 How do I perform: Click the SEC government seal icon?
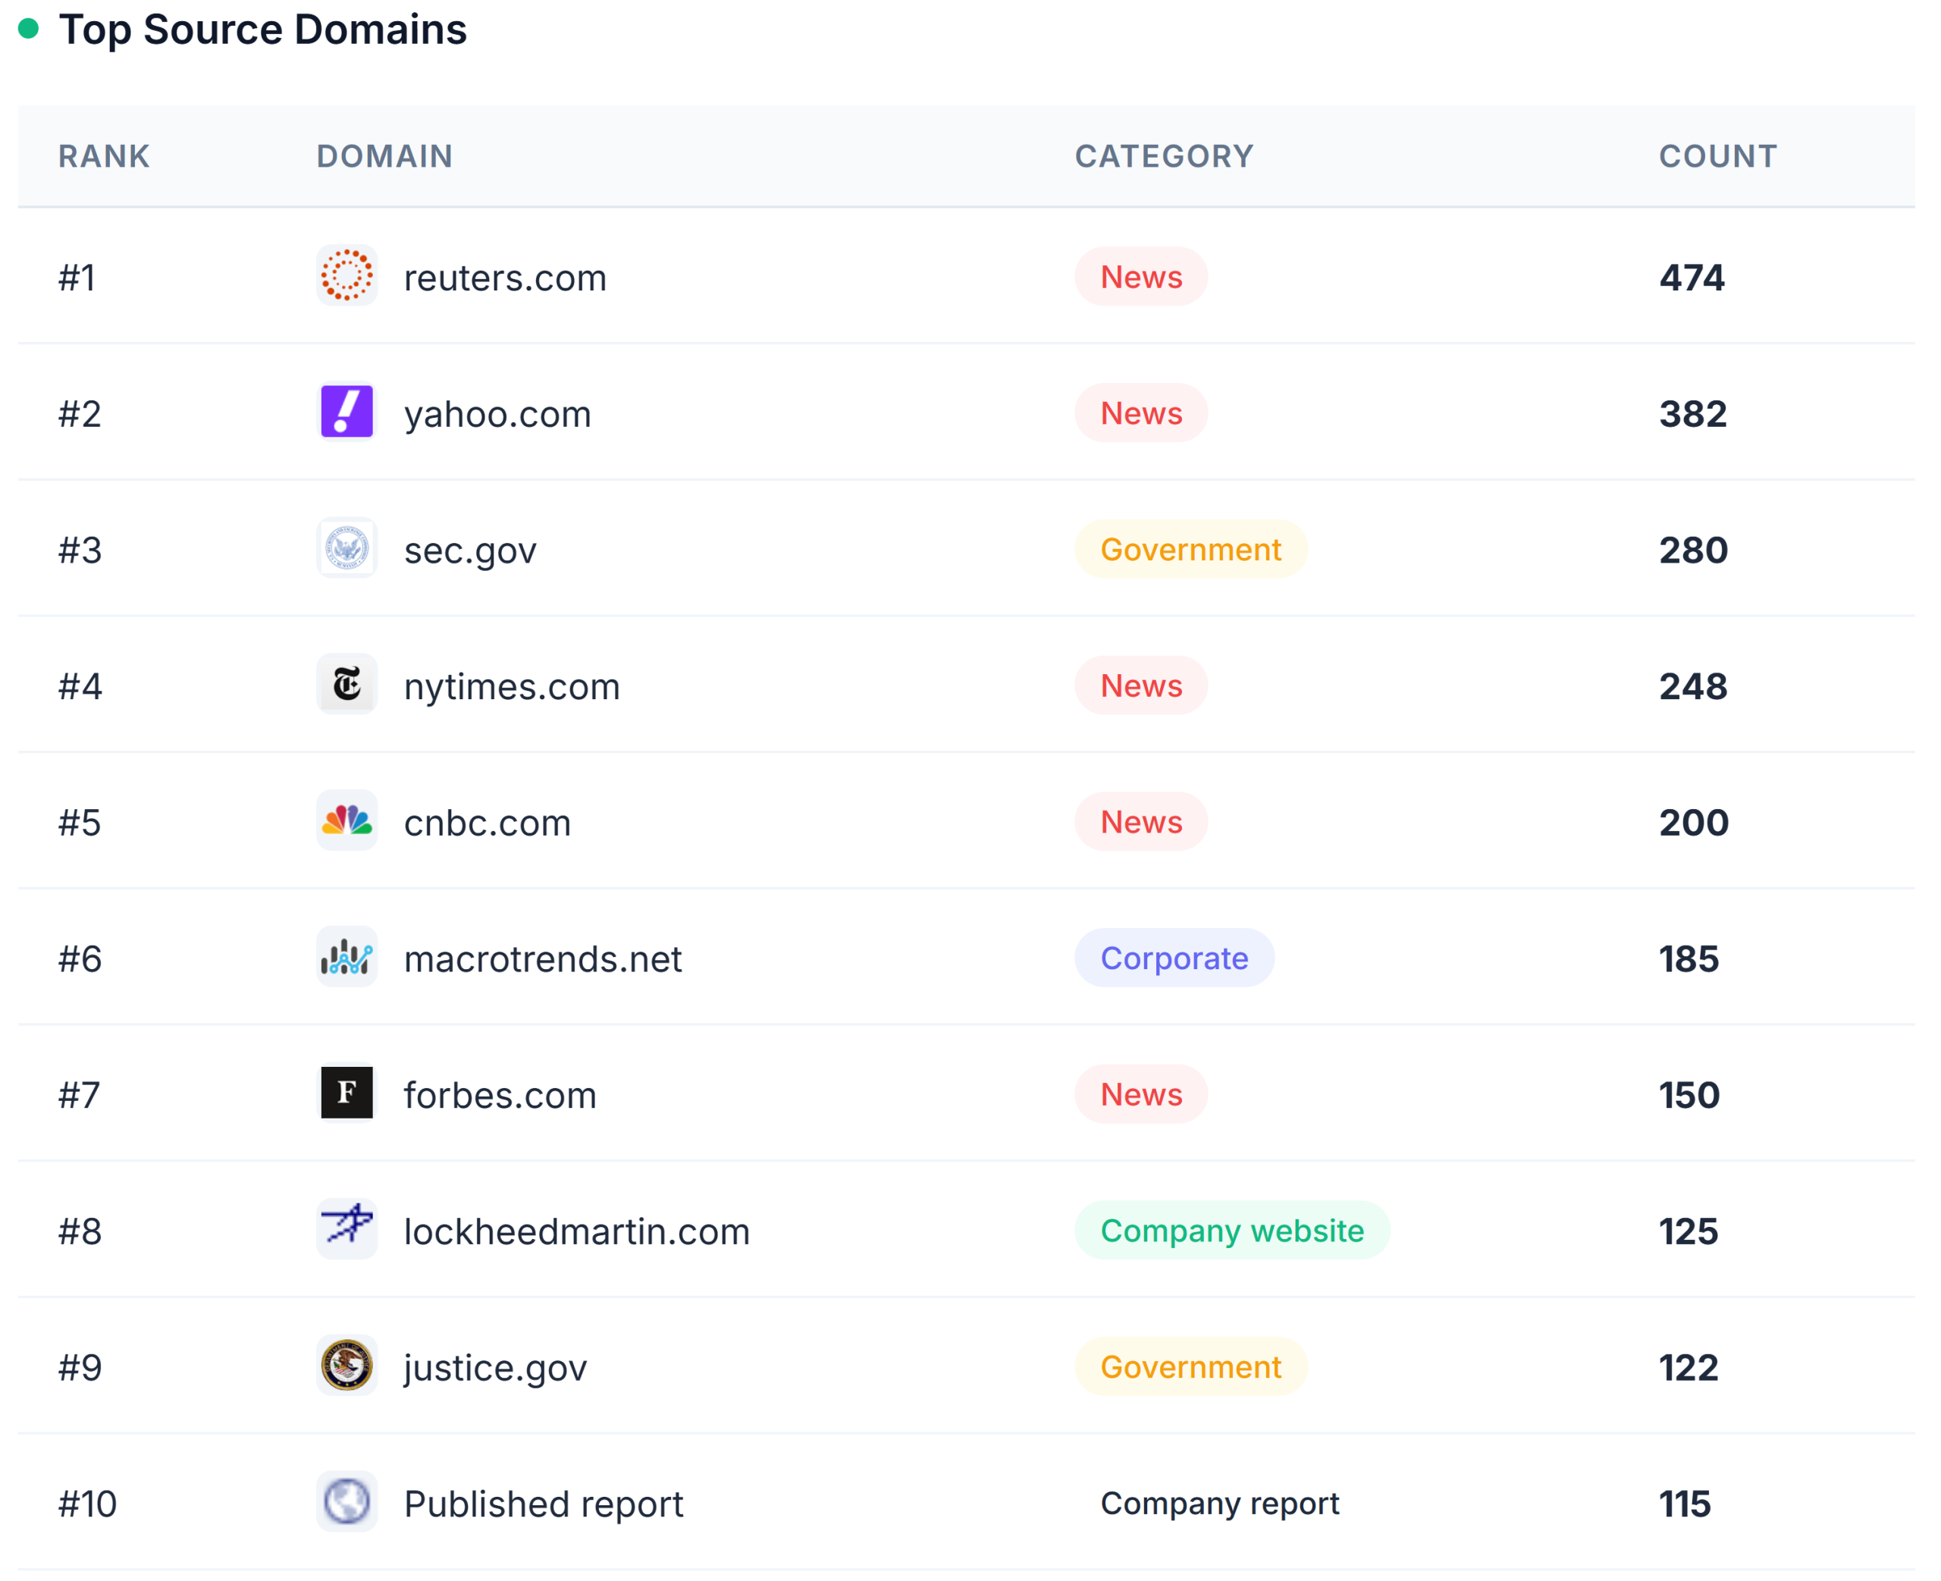pyautogui.click(x=346, y=548)
